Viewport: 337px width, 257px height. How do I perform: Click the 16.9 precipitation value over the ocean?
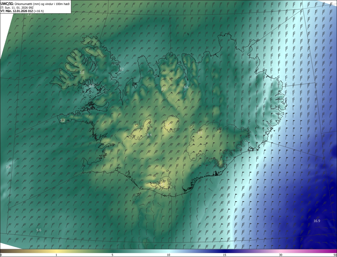point(317,221)
